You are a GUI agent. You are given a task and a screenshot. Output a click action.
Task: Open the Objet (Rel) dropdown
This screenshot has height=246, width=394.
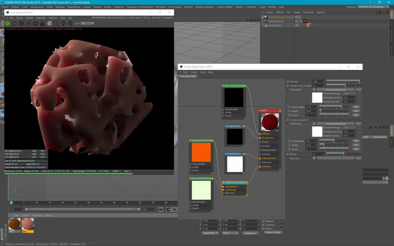[210, 233]
